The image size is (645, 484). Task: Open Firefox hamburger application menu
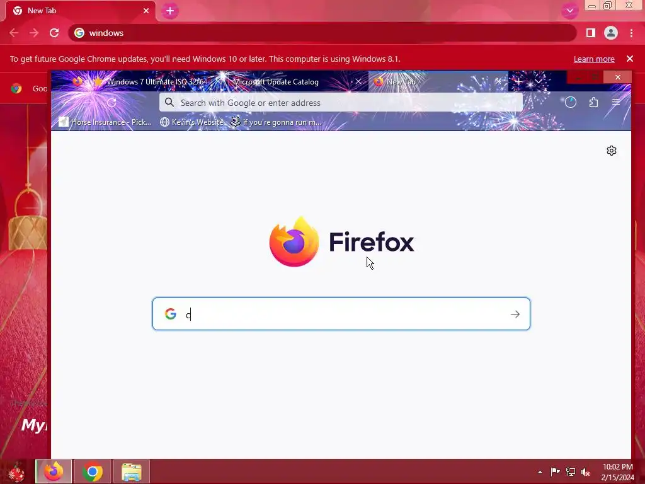tap(616, 103)
